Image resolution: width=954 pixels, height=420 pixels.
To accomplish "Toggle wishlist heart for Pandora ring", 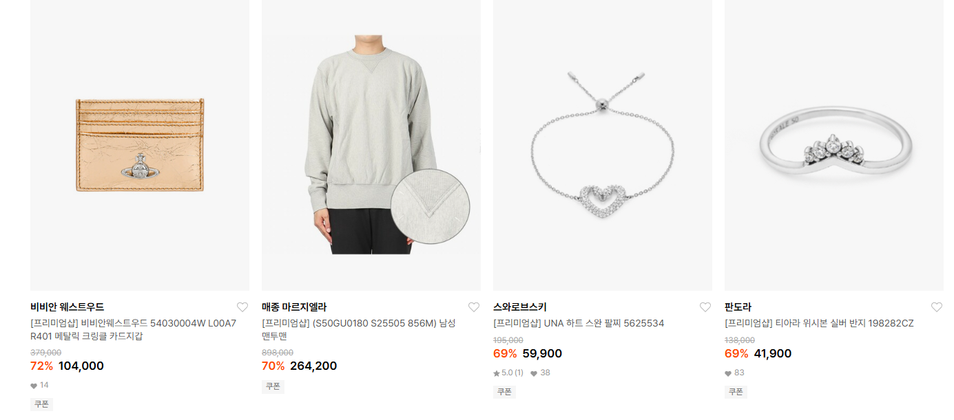I will pyautogui.click(x=936, y=307).
